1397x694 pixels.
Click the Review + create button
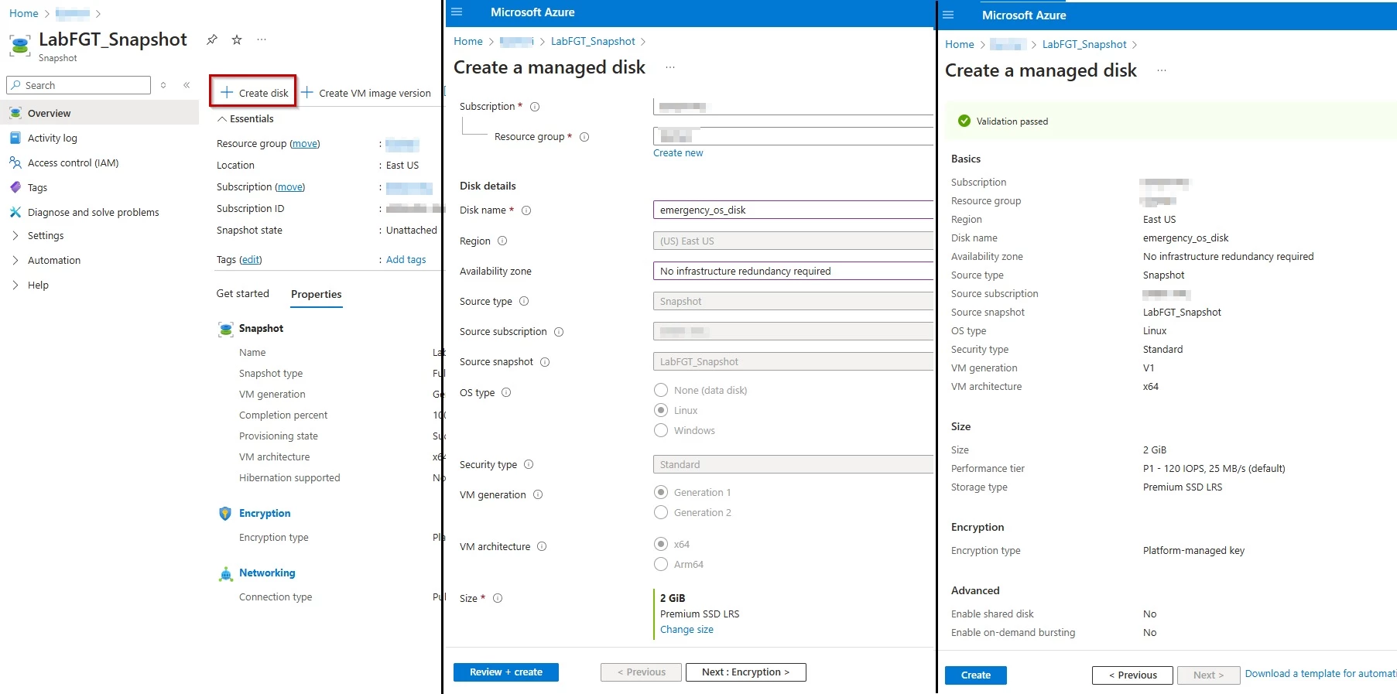coord(506,672)
